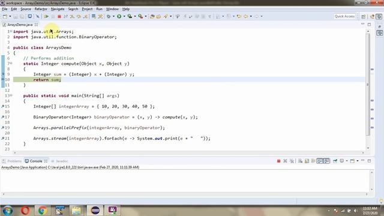Image resolution: width=384 pixels, height=216 pixels.
Task: Click the editor vertical scrollbar
Action: [368, 85]
